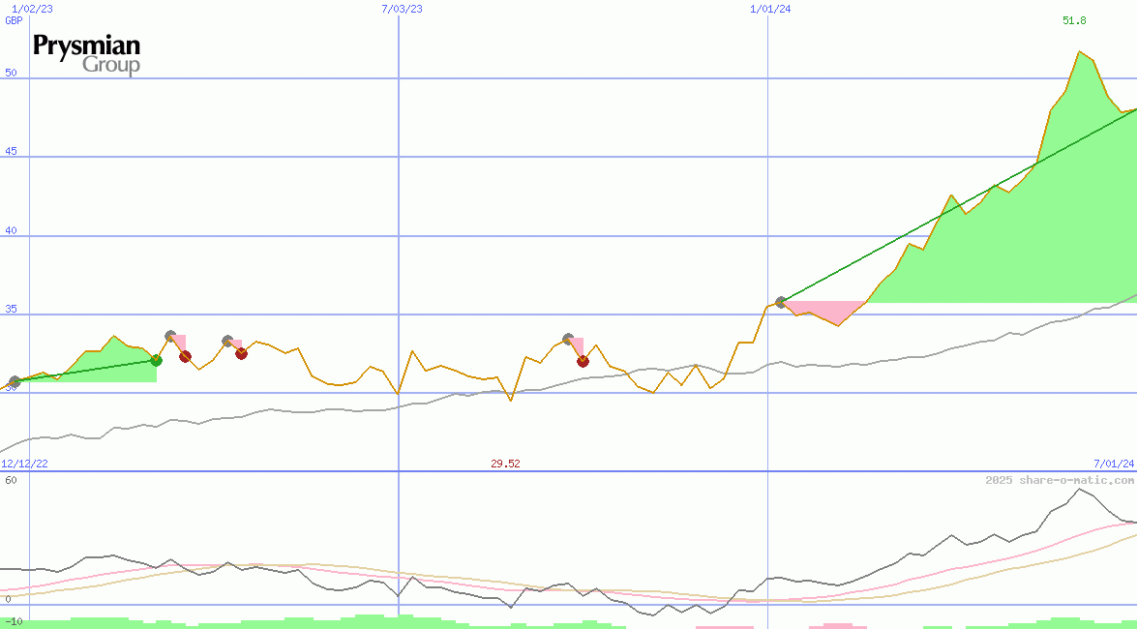Click the Prysmian Group logo
Screen dimensions: 1137x629
pyautogui.click(x=87, y=54)
